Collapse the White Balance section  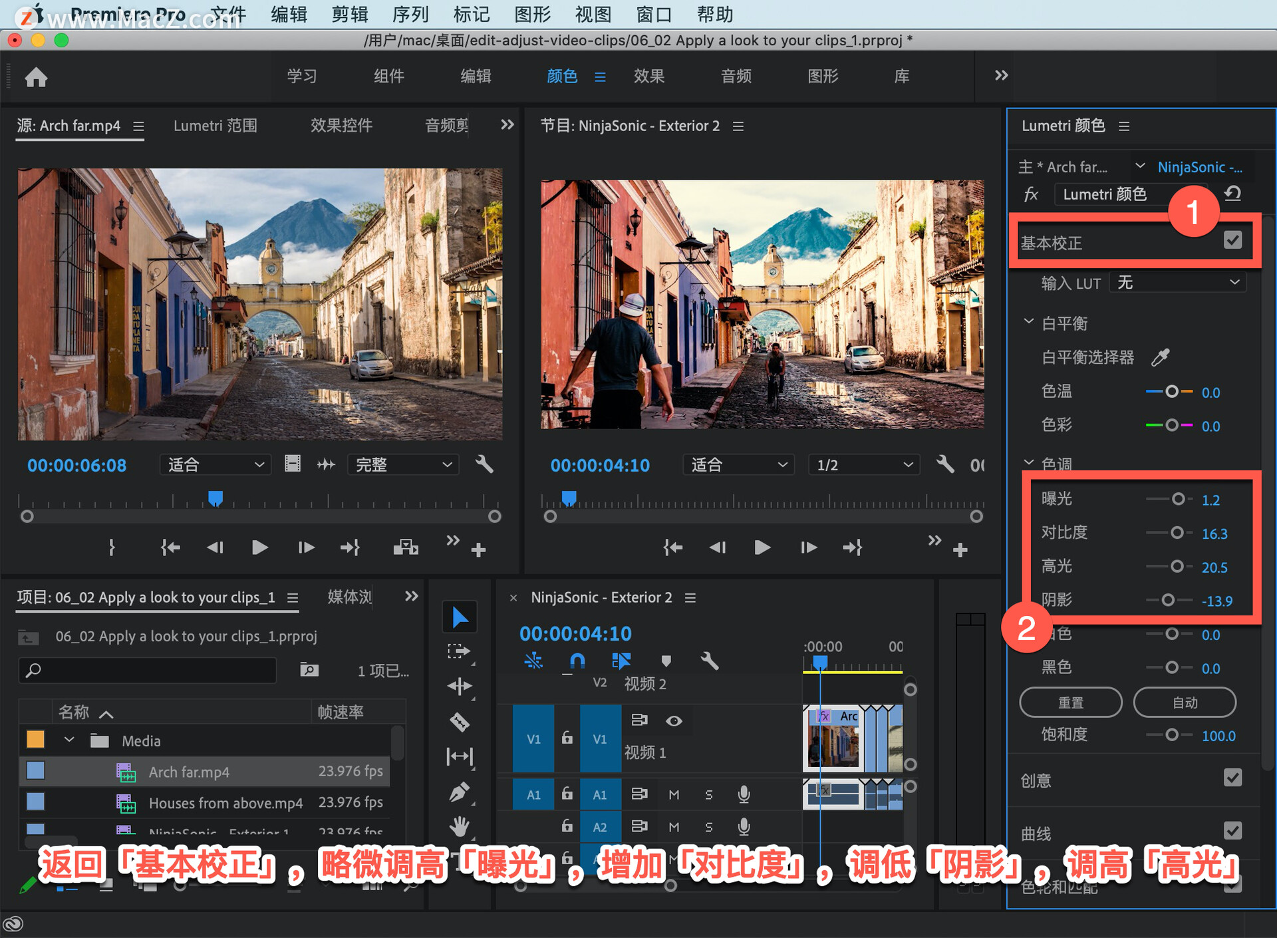click(x=1028, y=322)
